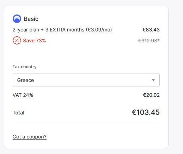Click the Greece text inside the selector
183x154 pixels.
tap(25, 80)
